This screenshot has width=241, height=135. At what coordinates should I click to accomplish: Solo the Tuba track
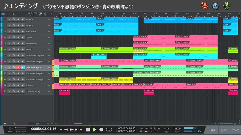pos(14,49)
